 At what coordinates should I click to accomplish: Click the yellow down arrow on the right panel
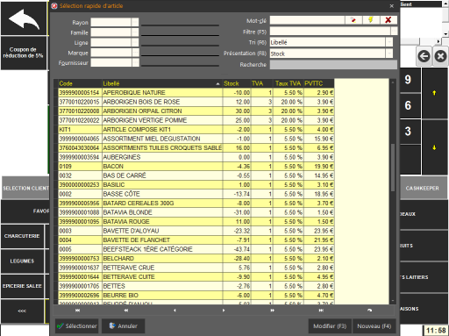click(434, 147)
